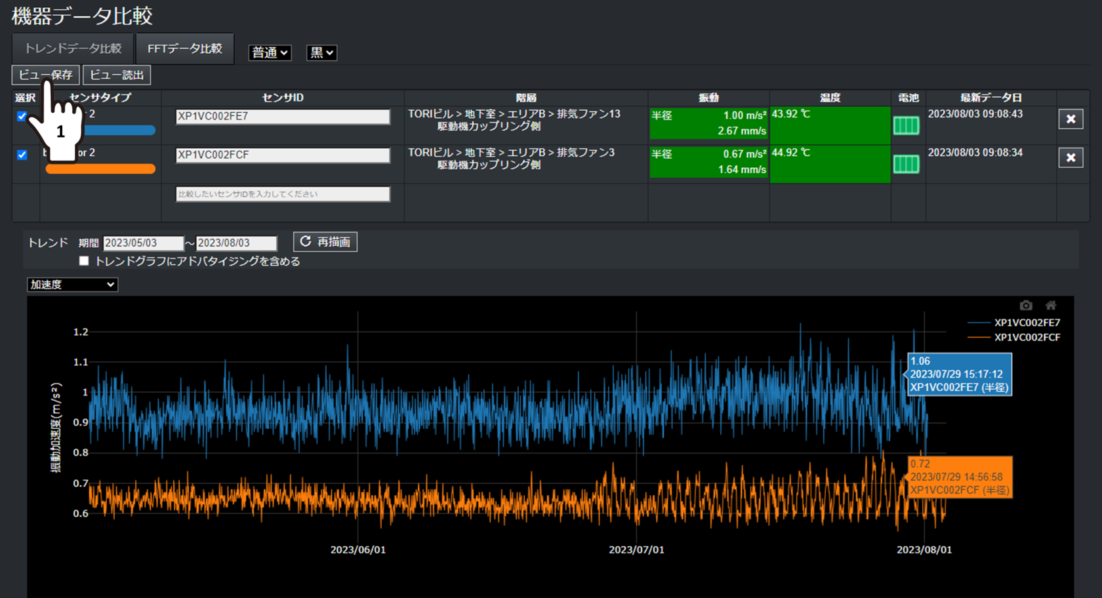
Task: Click ビュー保存 button
Action: click(45, 75)
